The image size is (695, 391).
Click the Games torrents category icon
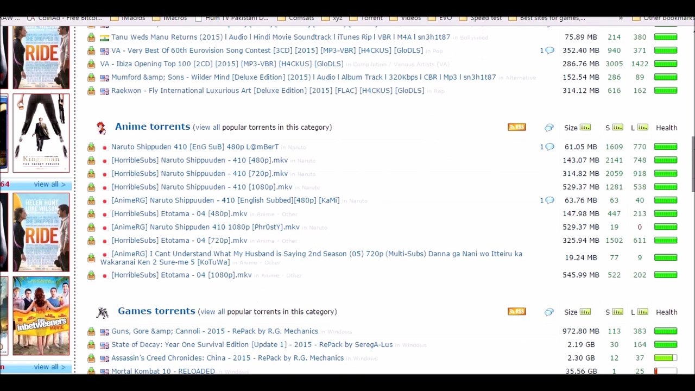click(102, 312)
